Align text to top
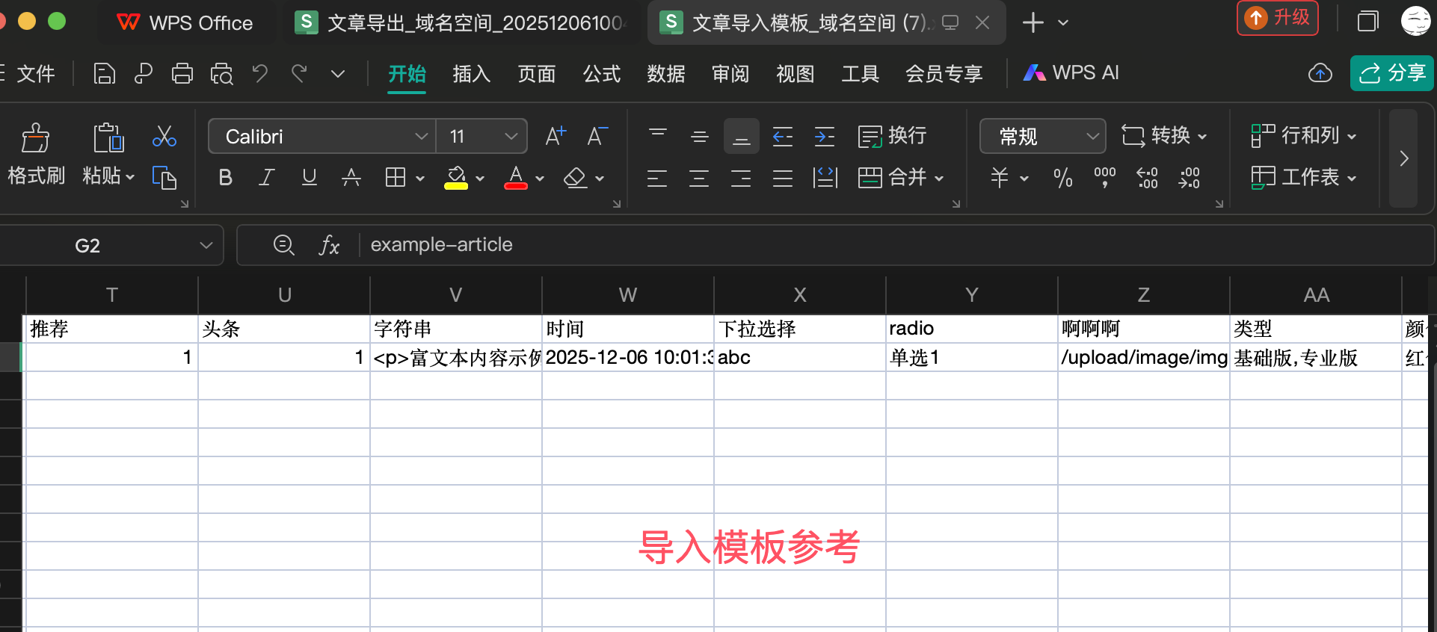Viewport: 1437px width, 632px height. tap(658, 136)
